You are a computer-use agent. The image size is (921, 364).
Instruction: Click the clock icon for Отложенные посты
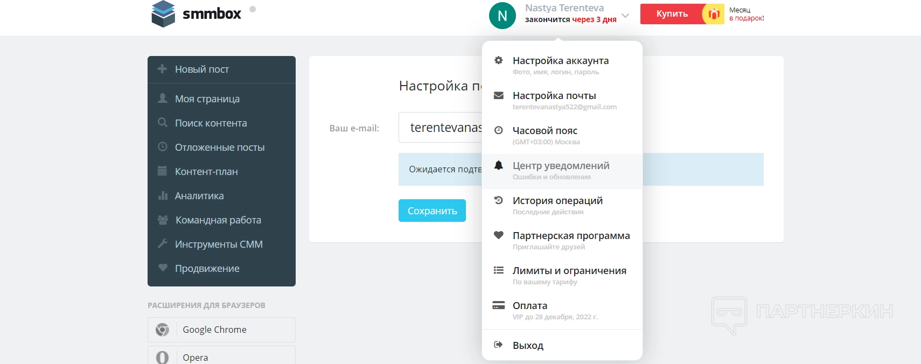point(163,146)
